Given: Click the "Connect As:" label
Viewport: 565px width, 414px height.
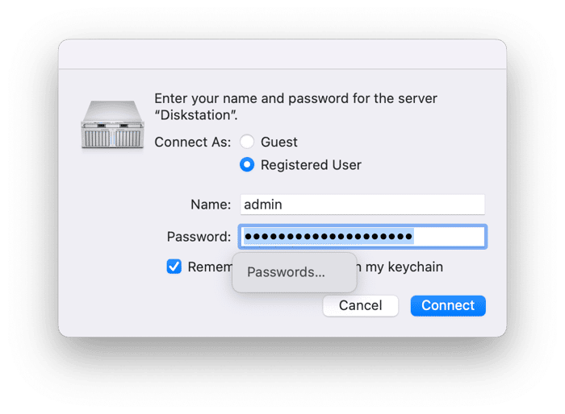Looking at the screenshot, I should pos(192,142).
